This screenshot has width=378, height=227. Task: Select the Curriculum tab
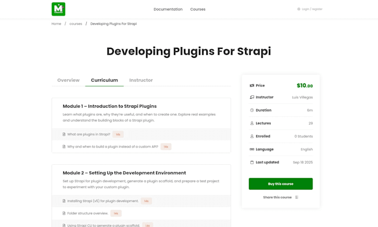click(105, 80)
